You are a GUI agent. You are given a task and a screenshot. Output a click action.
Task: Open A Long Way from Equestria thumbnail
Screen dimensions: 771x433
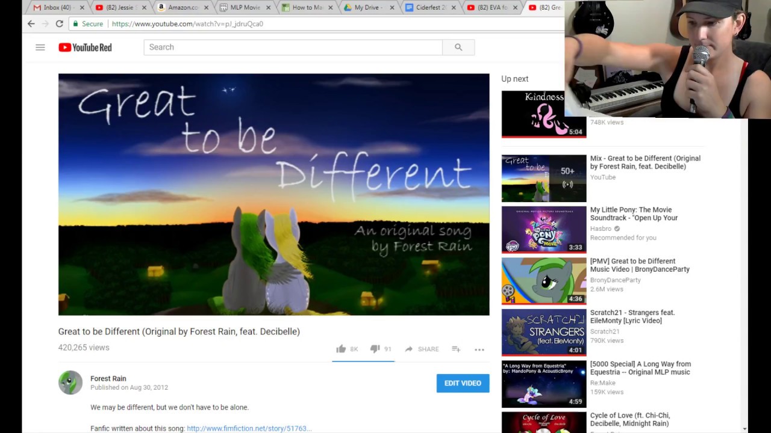pyautogui.click(x=544, y=384)
